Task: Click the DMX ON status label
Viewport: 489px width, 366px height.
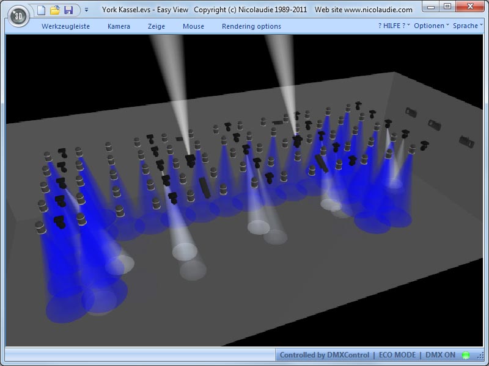Action: (x=440, y=355)
